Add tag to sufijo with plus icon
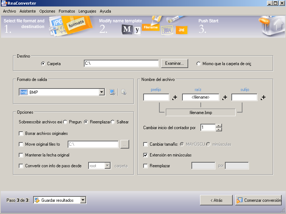This screenshot has width=286, height=214. point(263,97)
